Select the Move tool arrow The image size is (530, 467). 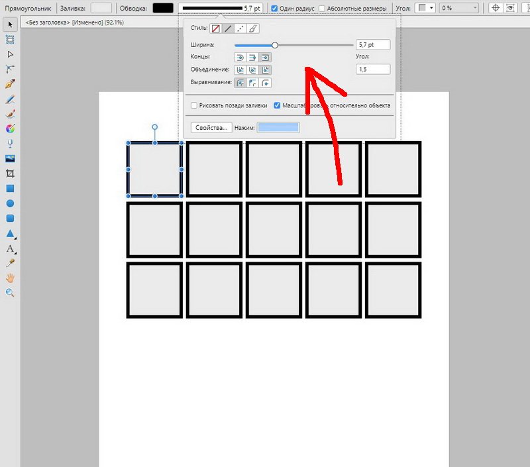coord(9,25)
